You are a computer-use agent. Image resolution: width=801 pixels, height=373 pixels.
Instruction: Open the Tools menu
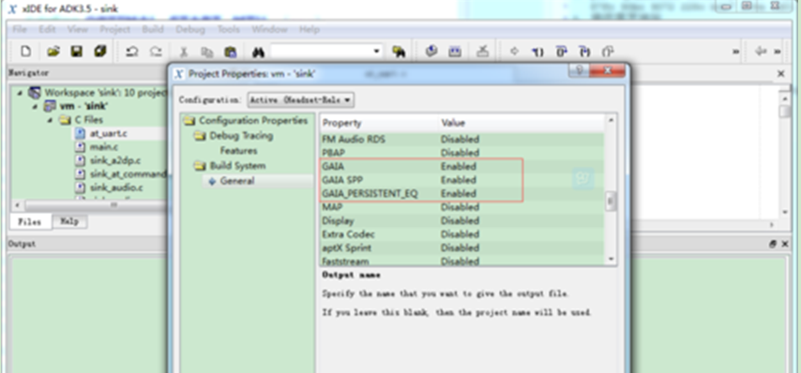(228, 29)
